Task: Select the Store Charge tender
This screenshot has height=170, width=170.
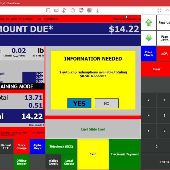Action: (x=21, y=147)
